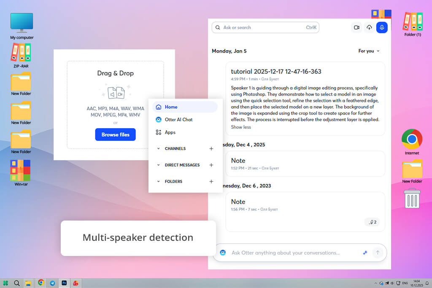Click the Multi-speaker detection caption
The image size is (432, 288).
pos(138,238)
